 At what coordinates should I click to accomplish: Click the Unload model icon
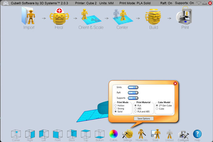(x=169, y=134)
